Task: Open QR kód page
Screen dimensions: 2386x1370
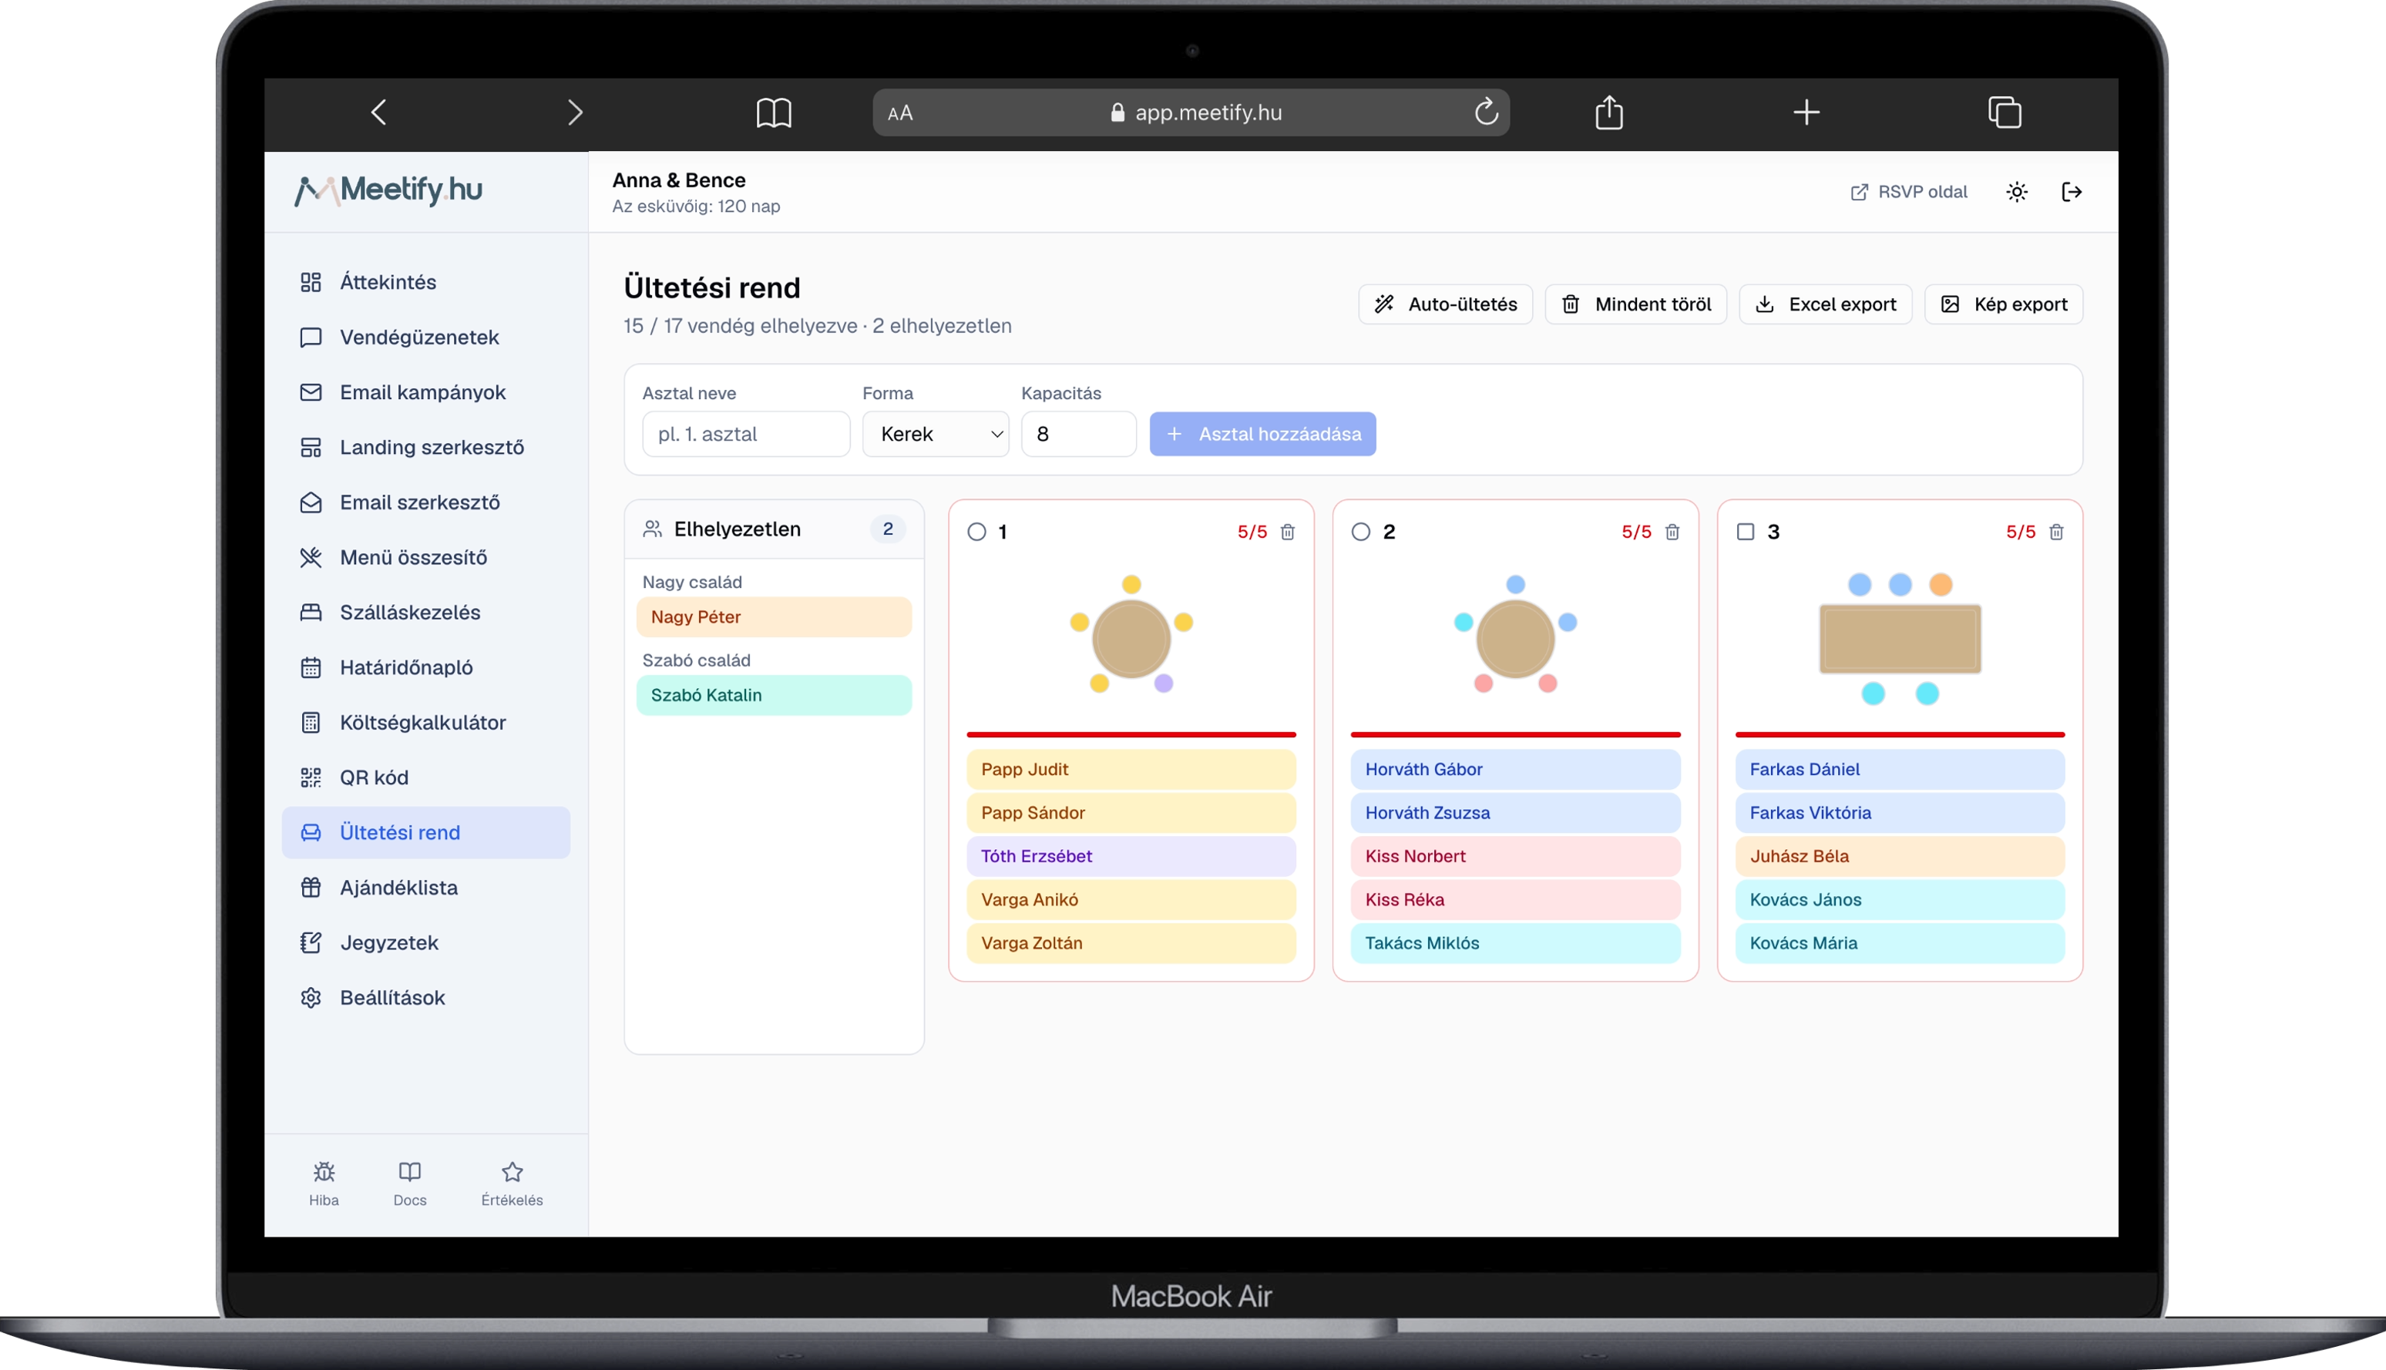Action: coord(425,777)
